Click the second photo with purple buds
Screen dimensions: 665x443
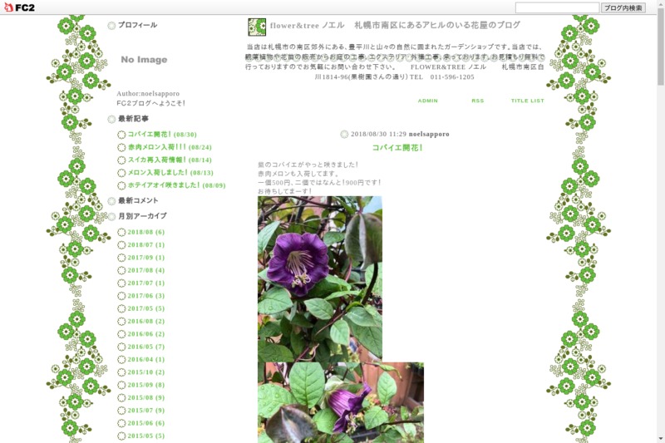click(x=341, y=402)
